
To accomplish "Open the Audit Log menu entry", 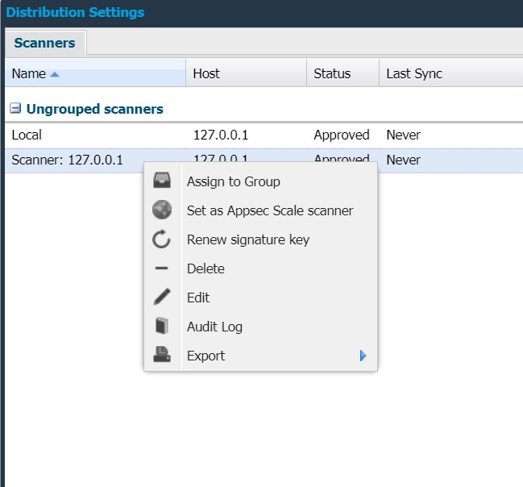I will coord(214,327).
